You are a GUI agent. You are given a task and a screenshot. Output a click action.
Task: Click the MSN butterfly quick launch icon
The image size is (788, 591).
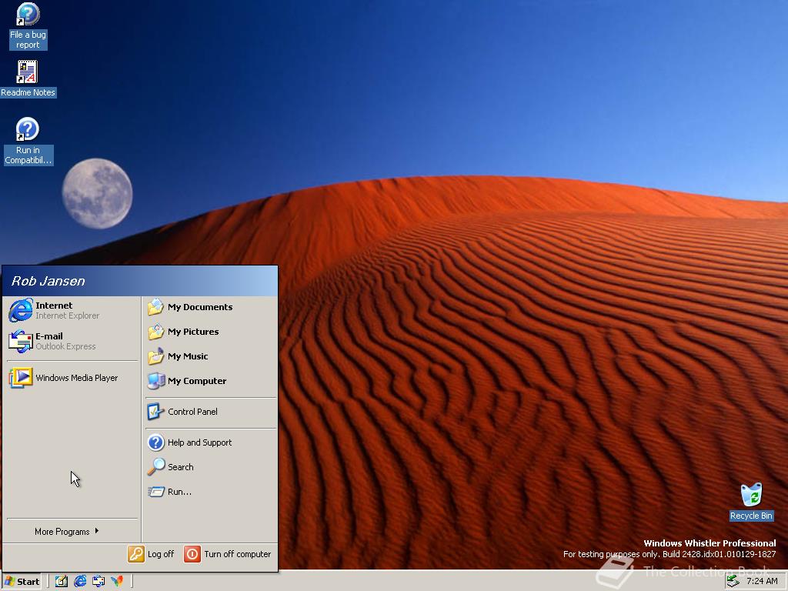(x=117, y=582)
